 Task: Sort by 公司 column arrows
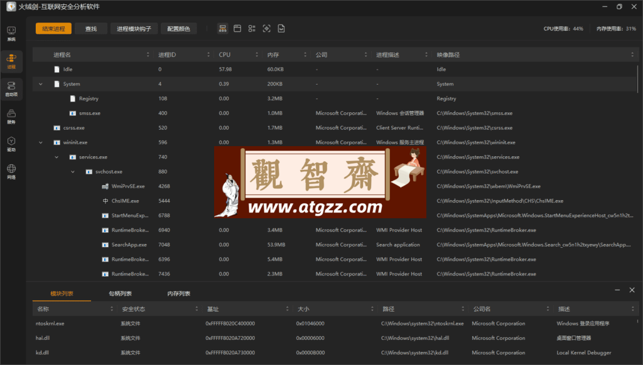point(366,55)
